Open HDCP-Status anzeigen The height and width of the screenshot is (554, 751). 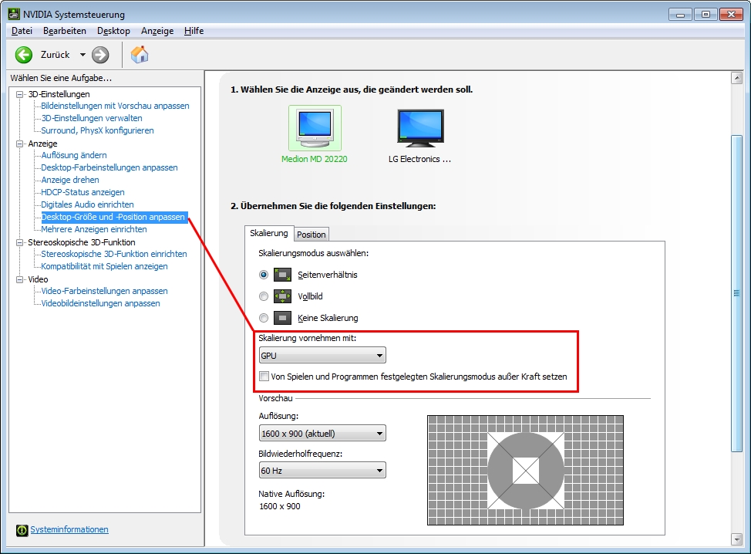(x=83, y=192)
